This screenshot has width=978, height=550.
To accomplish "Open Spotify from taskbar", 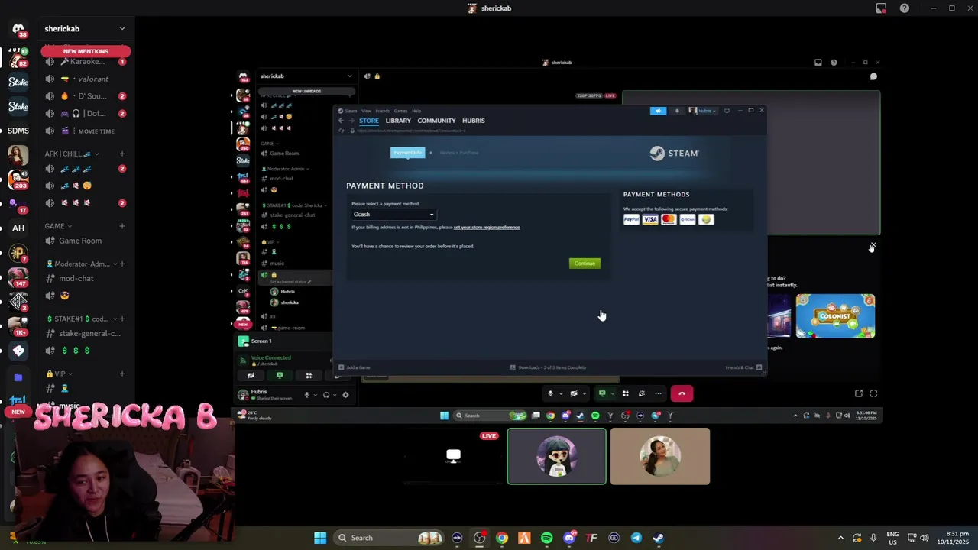I will coord(546,538).
